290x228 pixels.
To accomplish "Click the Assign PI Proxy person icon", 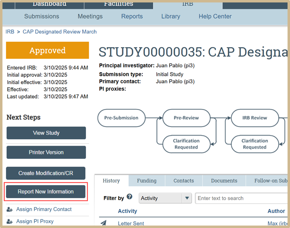I will [x=10, y=221].
